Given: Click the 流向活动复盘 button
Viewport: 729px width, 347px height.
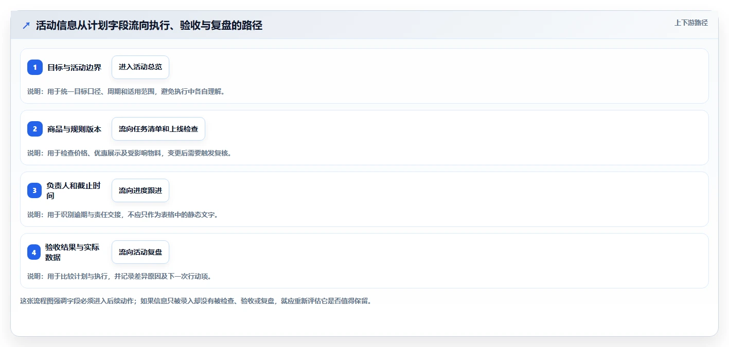Looking at the screenshot, I should click(140, 252).
